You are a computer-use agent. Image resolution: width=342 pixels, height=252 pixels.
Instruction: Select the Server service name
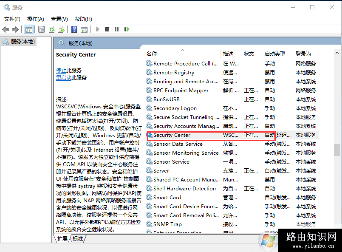click(161, 170)
